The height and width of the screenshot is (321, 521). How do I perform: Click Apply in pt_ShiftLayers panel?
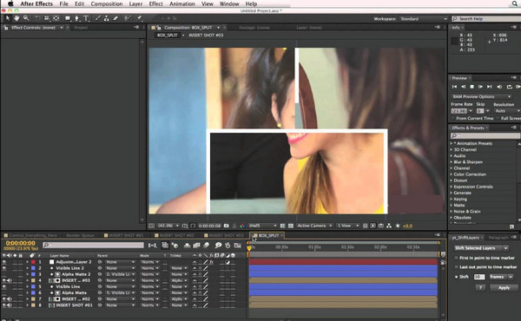(504, 288)
